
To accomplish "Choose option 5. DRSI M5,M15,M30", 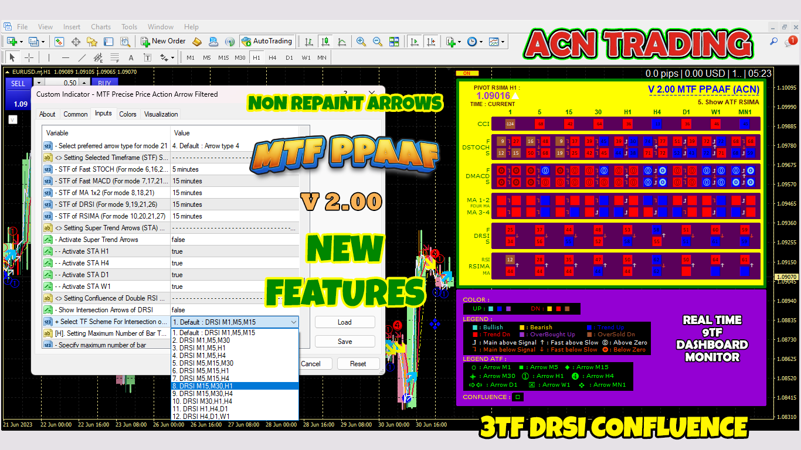I will tap(235, 363).
